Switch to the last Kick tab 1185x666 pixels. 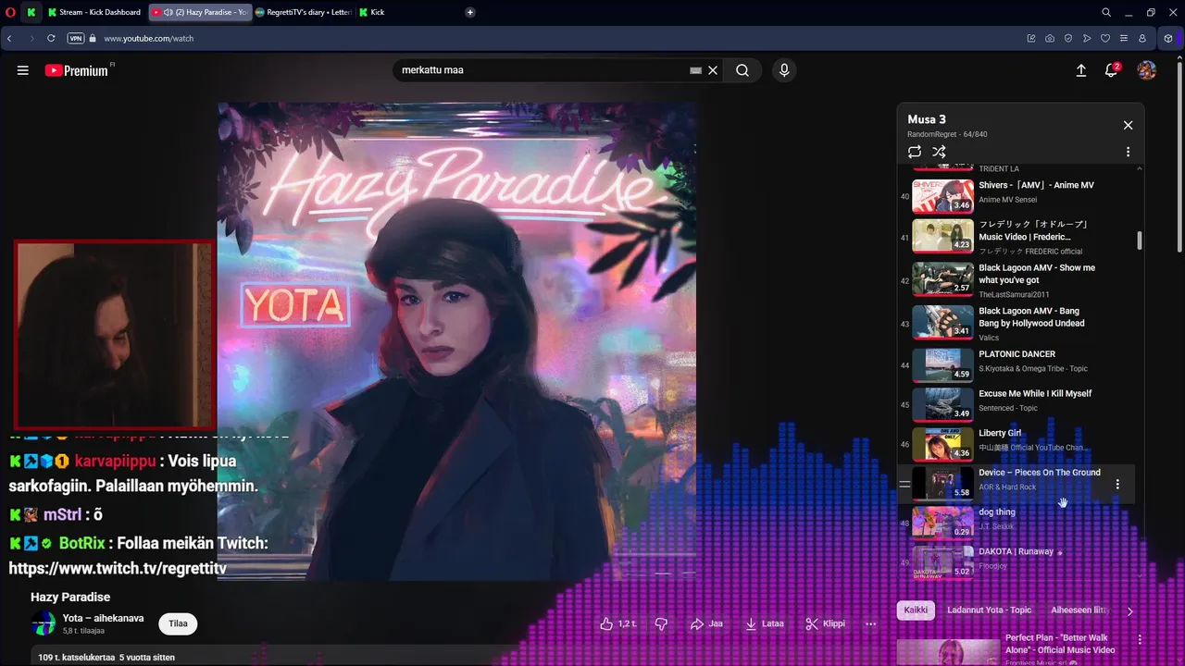pyautogui.click(x=371, y=12)
